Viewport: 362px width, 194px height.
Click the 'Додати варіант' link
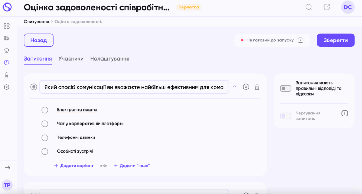pyautogui.click(x=74, y=166)
